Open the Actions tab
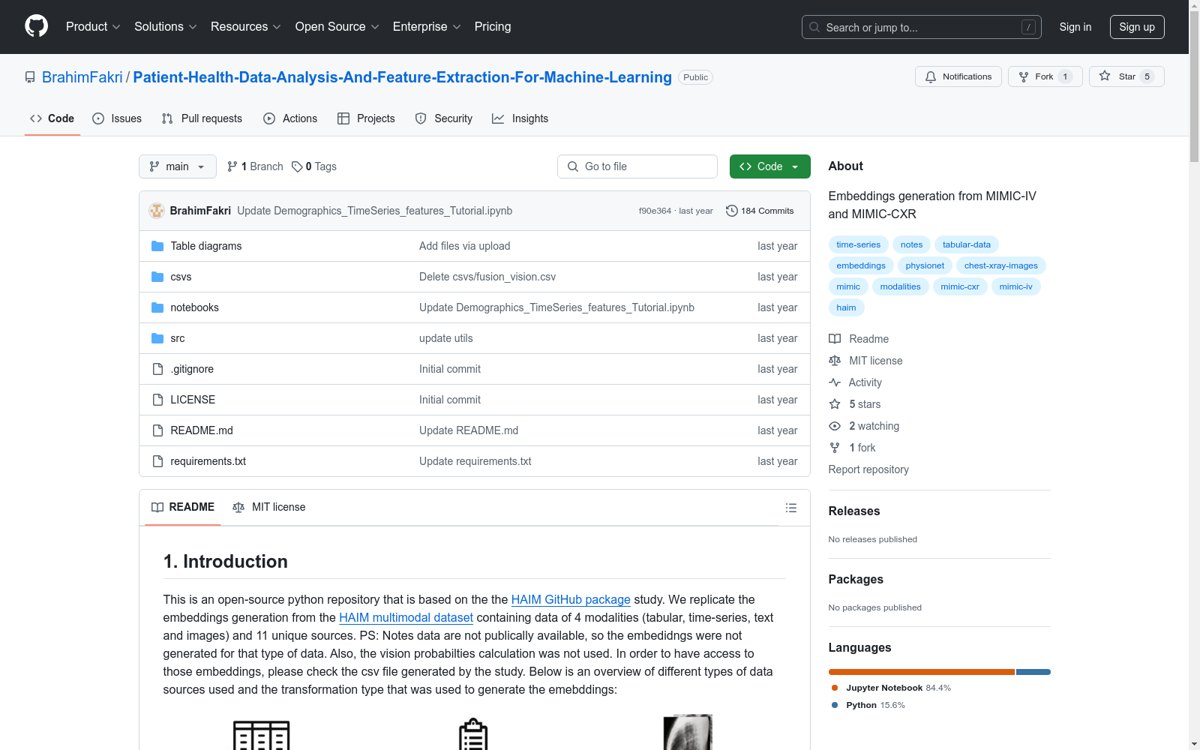 [x=290, y=118]
